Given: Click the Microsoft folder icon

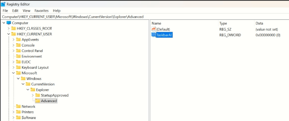Looking at the screenshot, I should [x=18, y=73].
